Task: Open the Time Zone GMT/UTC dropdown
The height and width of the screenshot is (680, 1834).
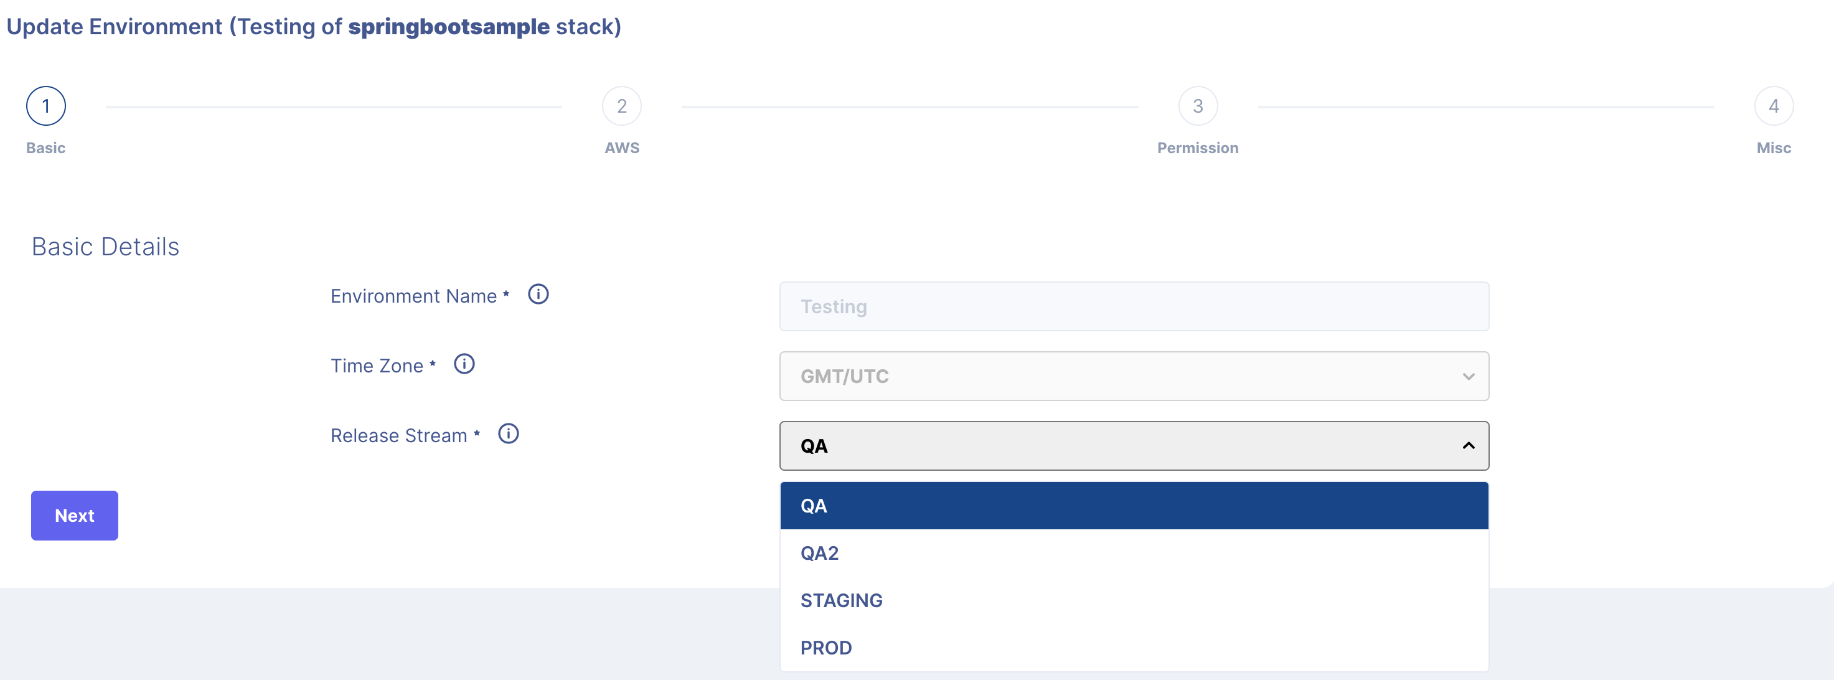Action: [1134, 376]
